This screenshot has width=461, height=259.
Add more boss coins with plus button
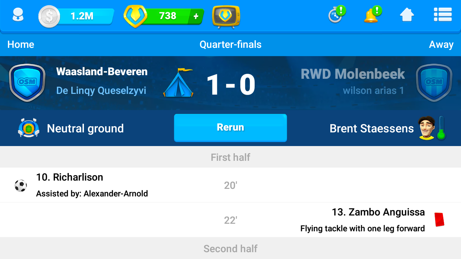196,16
